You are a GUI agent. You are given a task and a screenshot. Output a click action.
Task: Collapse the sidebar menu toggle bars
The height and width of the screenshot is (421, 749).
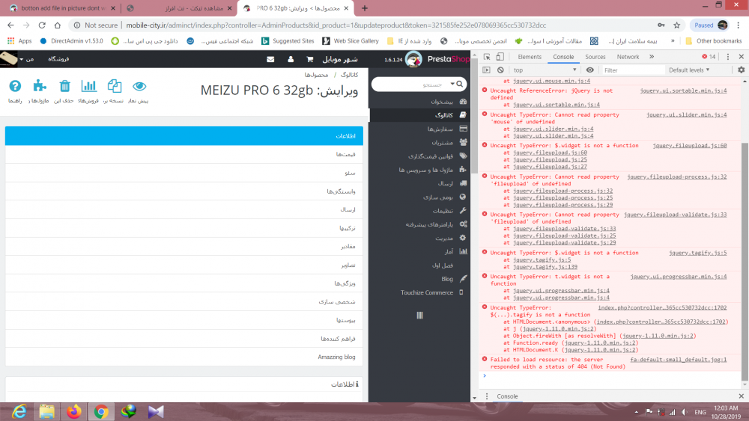pyautogui.click(x=419, y=315)
